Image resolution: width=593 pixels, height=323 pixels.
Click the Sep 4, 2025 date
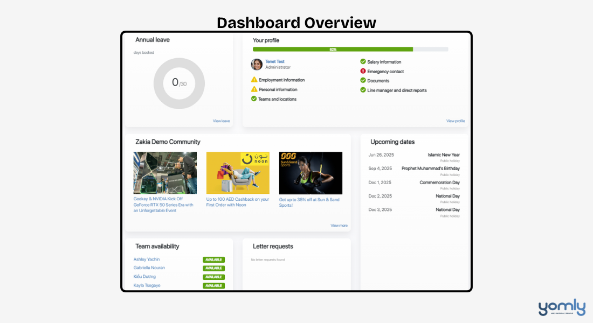(x=380, y=168)
